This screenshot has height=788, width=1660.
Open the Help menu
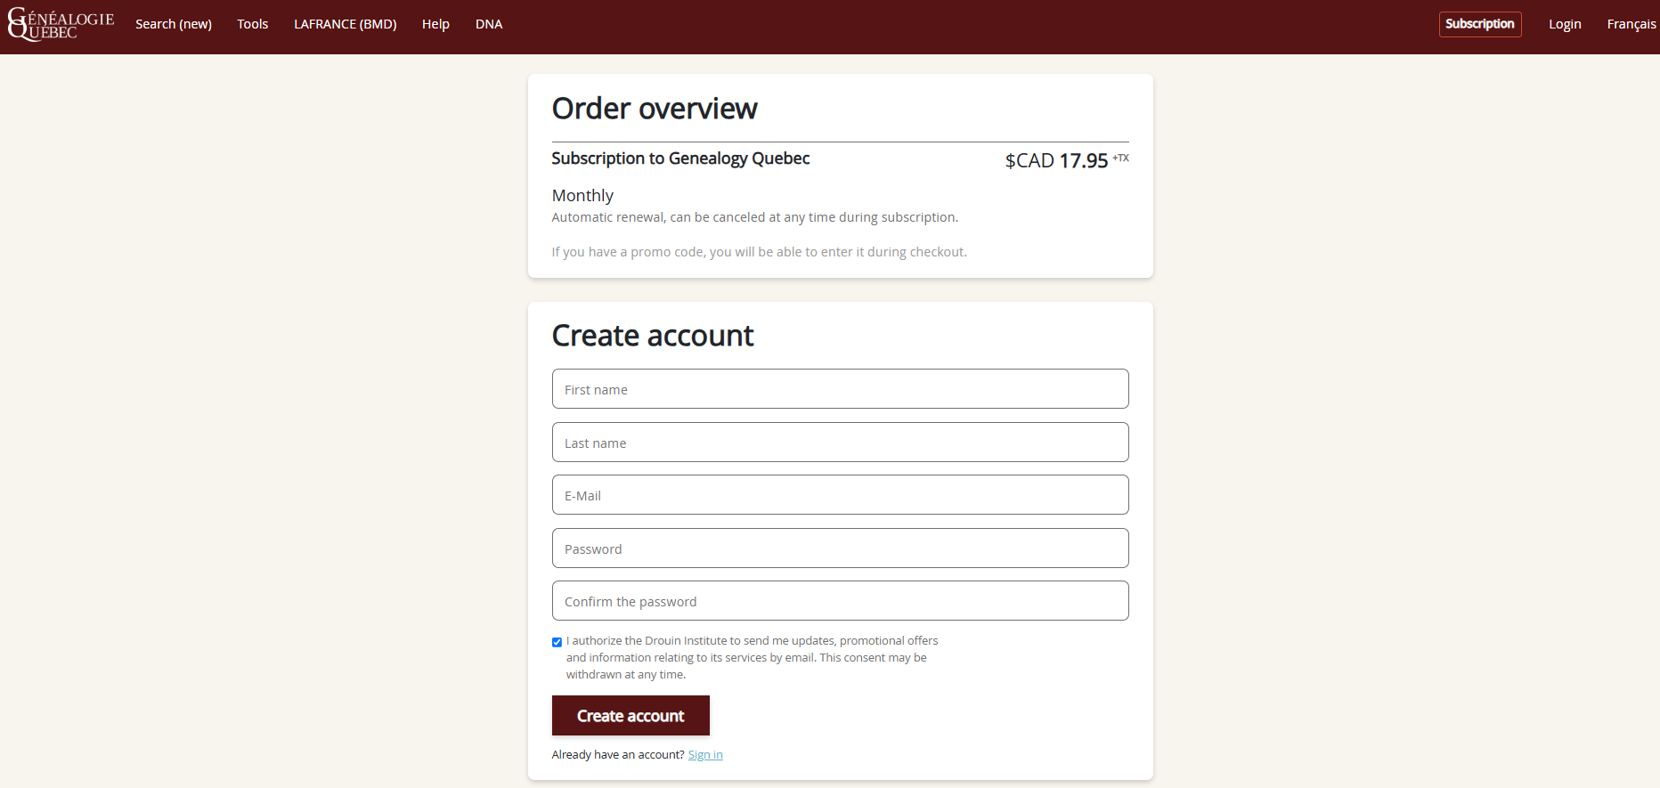coord(435,24)
